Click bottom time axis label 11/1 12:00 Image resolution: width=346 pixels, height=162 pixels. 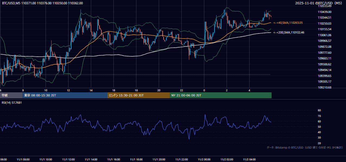[68, 160]
